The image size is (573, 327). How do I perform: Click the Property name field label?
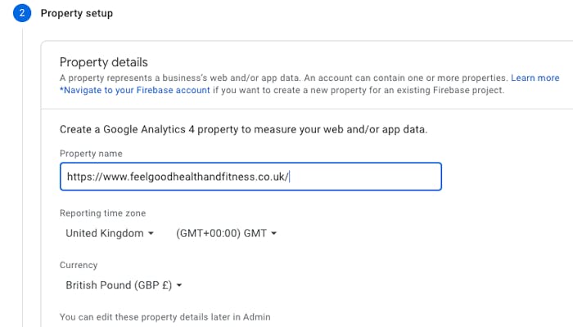(92, 153)
